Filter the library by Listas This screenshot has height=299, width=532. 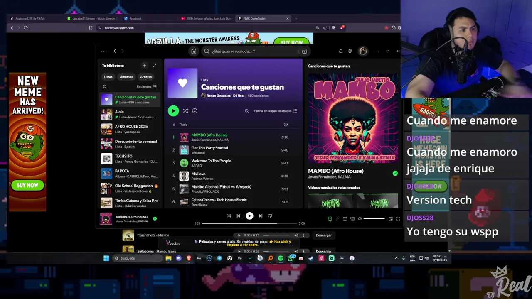click(x=108, y=77)
